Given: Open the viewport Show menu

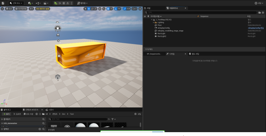Looking at the screenshot, I should pos(31,9).
